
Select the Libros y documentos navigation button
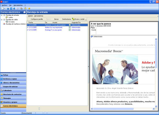13,83
